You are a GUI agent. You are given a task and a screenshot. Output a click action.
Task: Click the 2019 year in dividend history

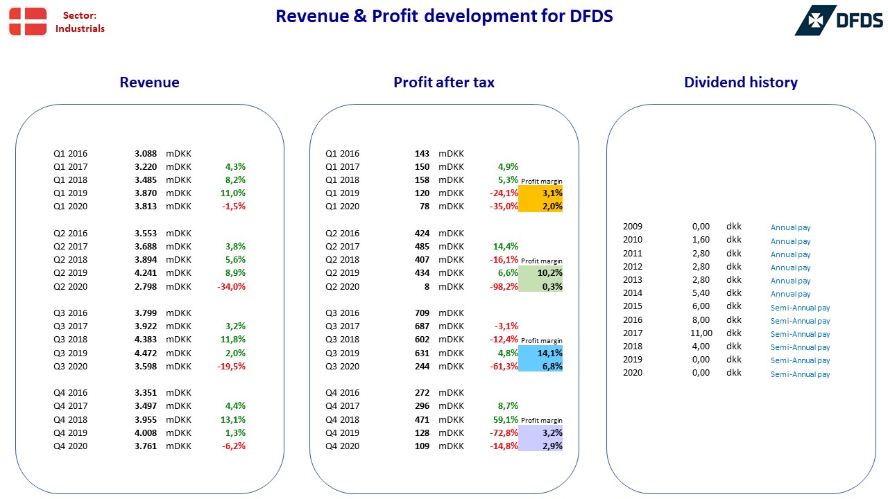[x=633, y=360]
